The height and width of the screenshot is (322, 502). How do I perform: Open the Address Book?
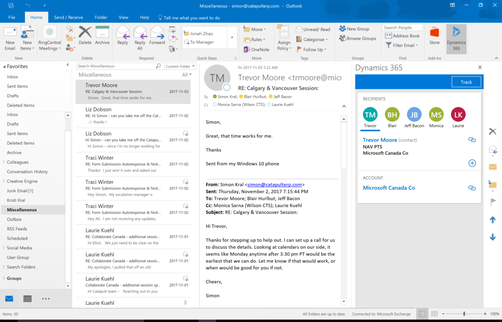coord(402,36)
